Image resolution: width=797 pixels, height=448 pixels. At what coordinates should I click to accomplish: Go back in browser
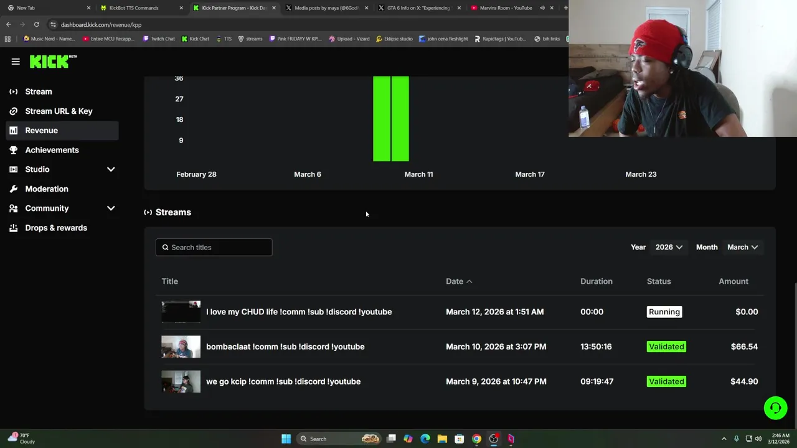pyautogui.click(x=8, y=24)
